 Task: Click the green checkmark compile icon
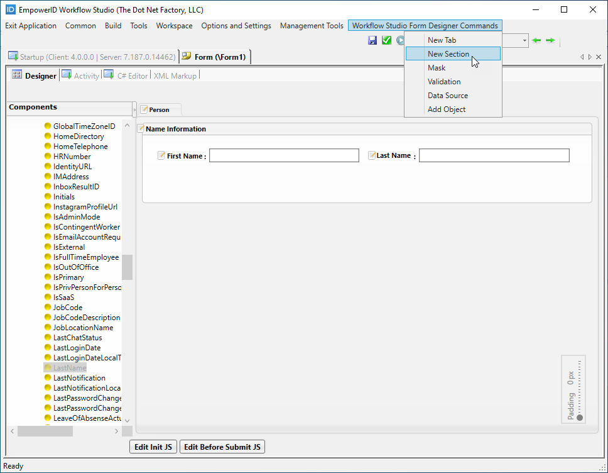click(x=386, y=40)
